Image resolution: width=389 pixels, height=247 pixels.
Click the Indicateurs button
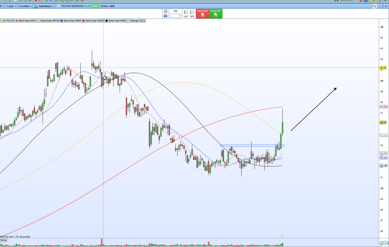(x=42, y=6)
